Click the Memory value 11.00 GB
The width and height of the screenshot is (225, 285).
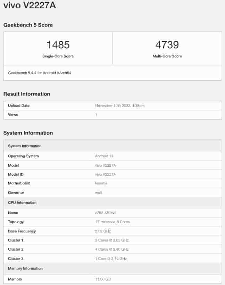pos(103,279)
